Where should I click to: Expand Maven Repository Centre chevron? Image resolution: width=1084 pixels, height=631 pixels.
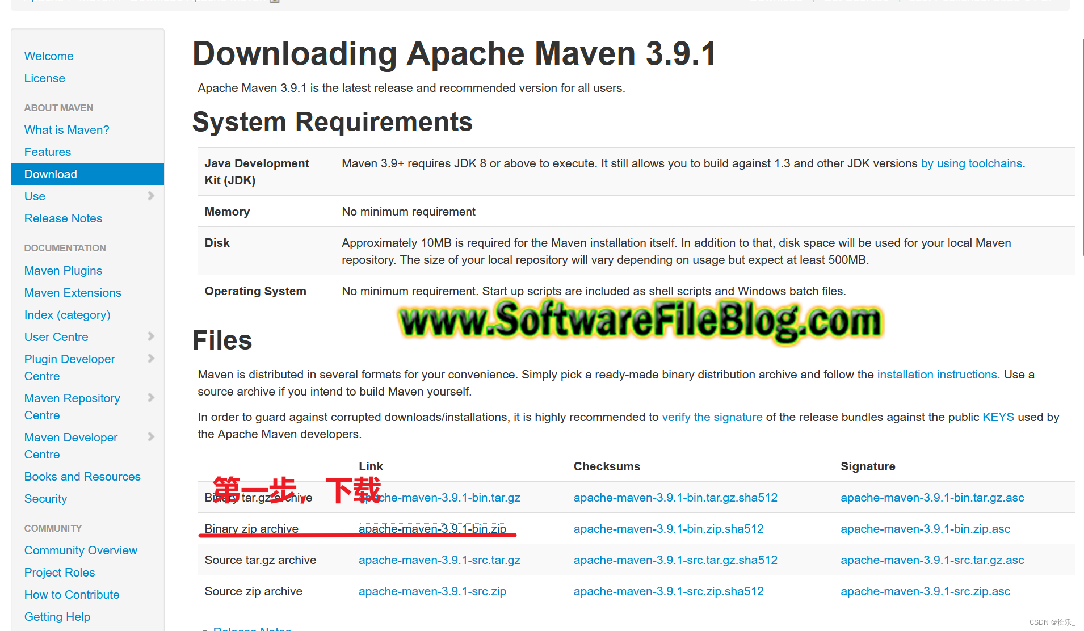[151, 398]
